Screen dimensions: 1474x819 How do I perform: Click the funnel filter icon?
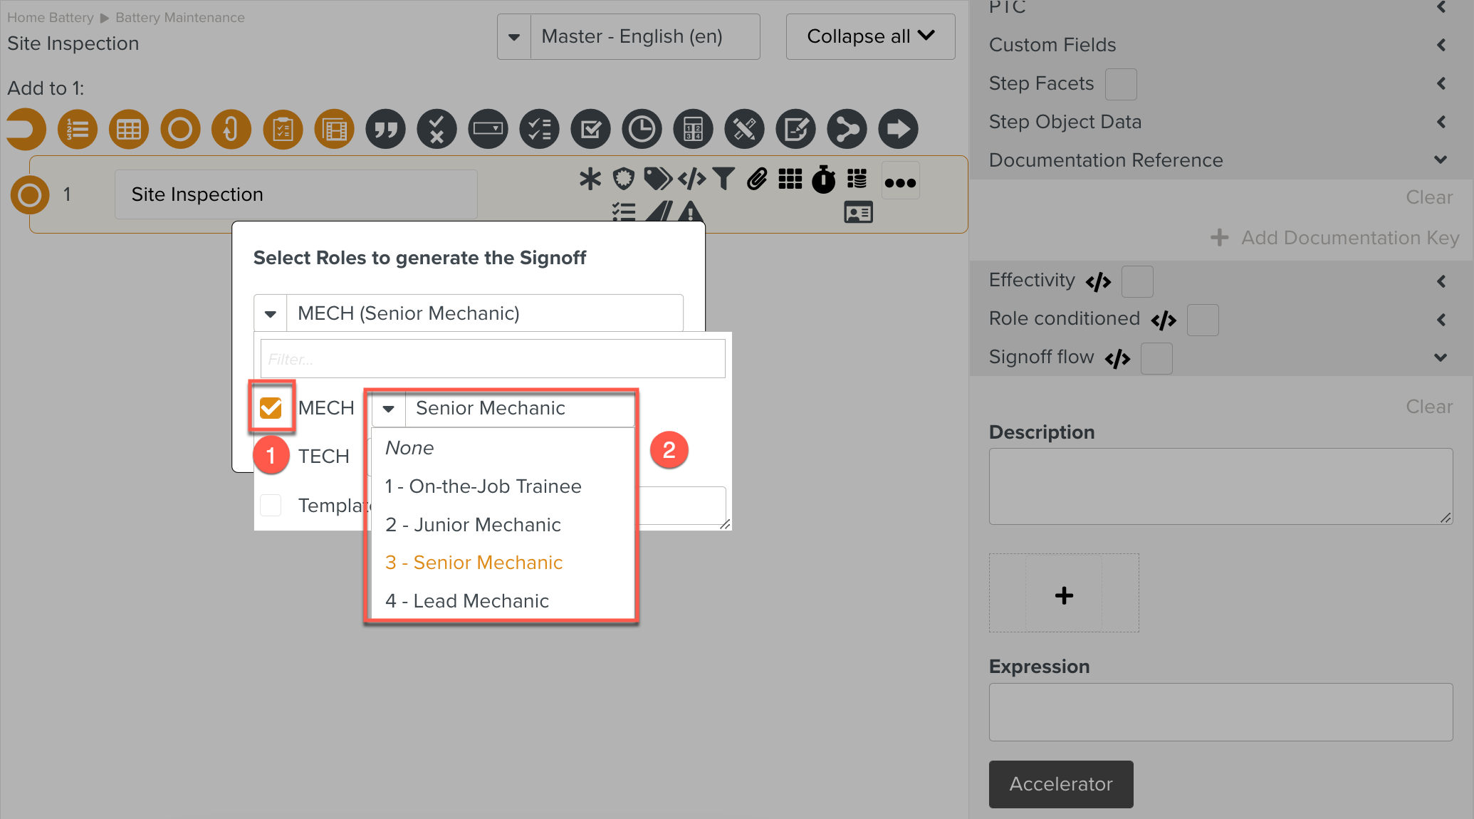723,179
